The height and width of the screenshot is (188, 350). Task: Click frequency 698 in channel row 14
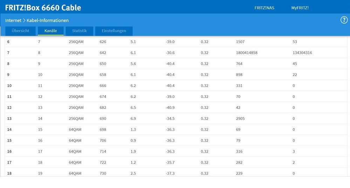(103, 130)
